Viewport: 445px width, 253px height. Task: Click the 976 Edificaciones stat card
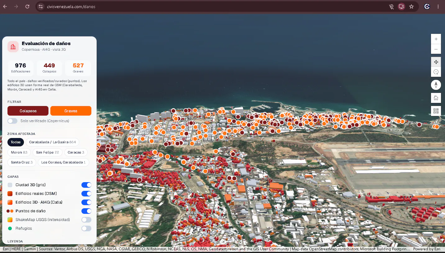pyautogui.click(x=21, y=68)
